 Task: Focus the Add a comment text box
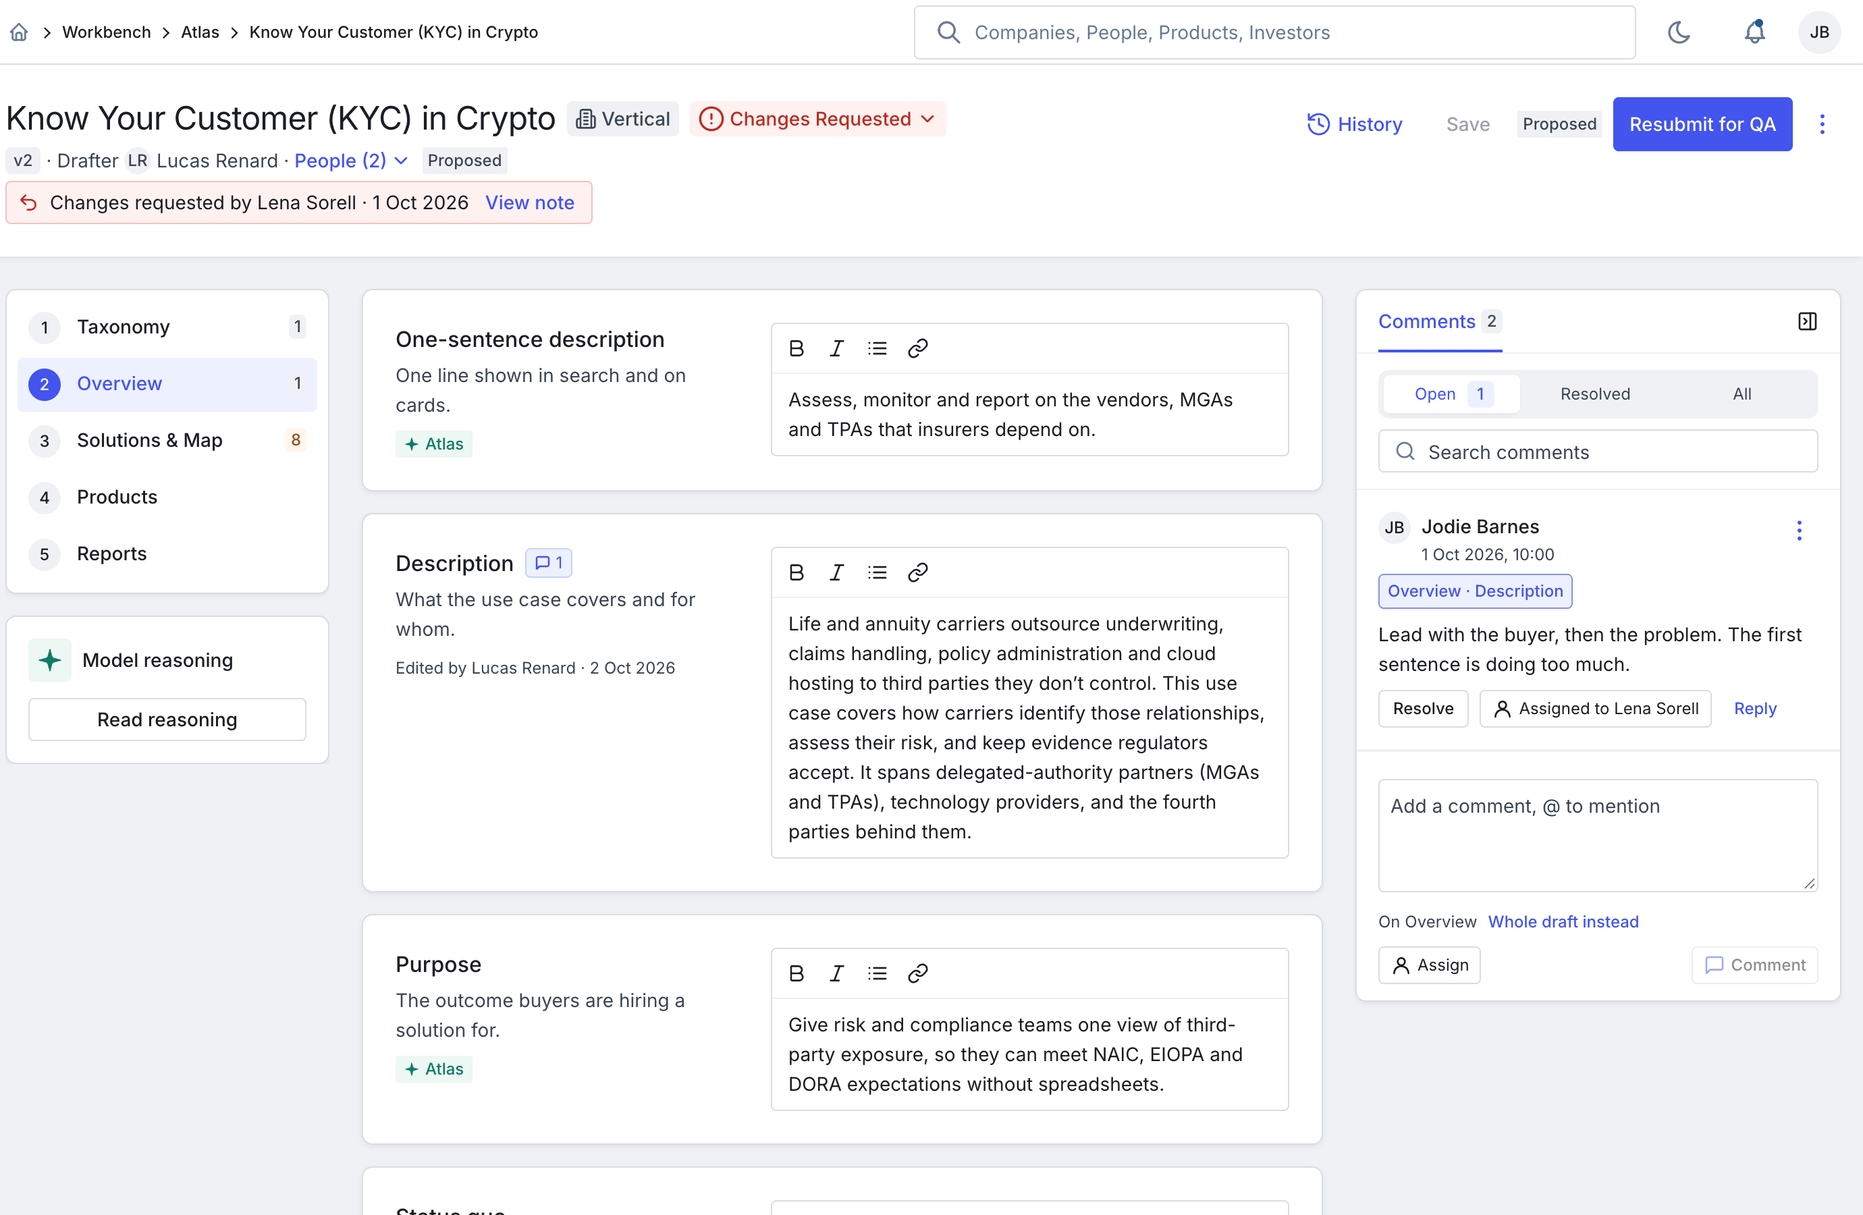click(1598, 836)
